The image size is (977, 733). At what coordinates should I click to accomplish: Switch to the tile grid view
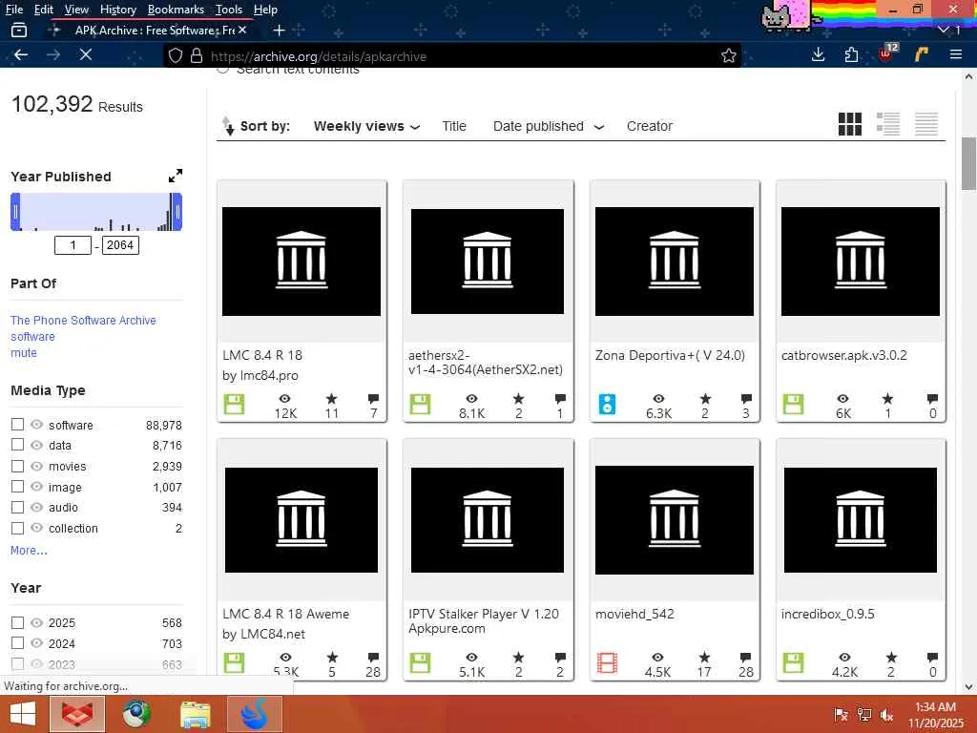pyautogui.click(x=850, y=124)
